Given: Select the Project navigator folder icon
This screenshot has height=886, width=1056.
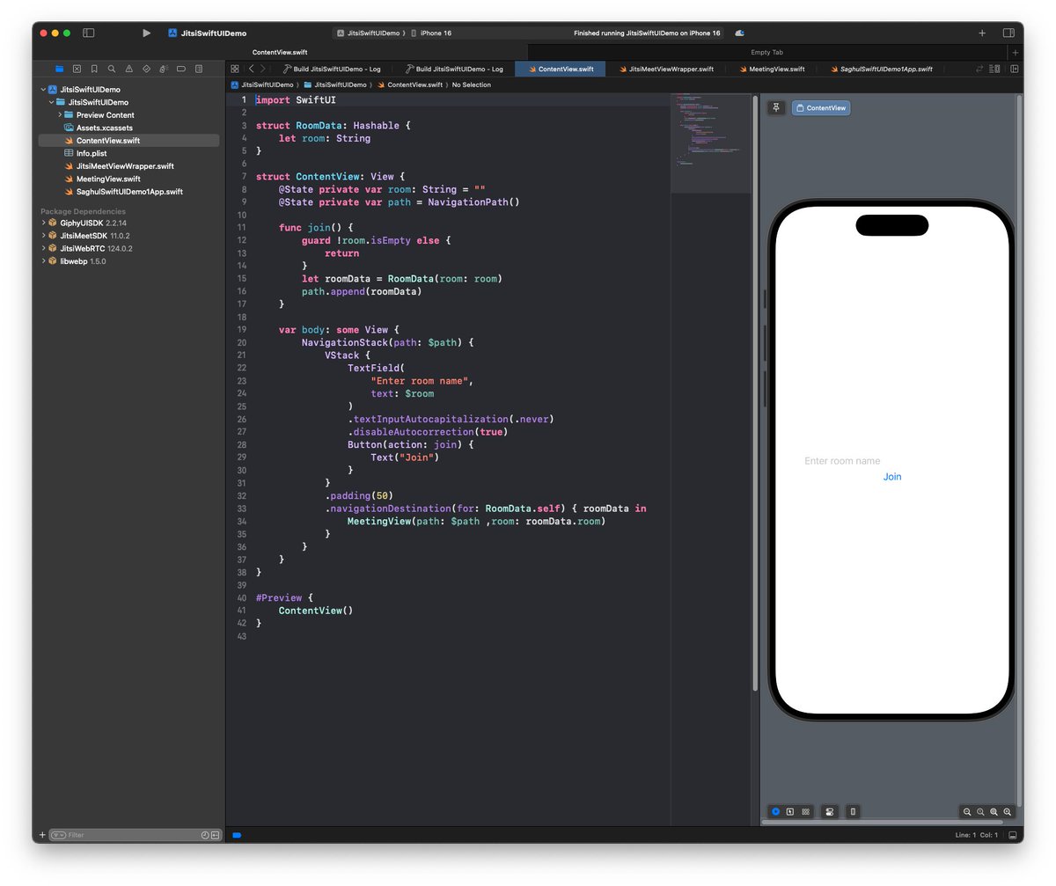Looking at the screenshot, I should point(59,69).
